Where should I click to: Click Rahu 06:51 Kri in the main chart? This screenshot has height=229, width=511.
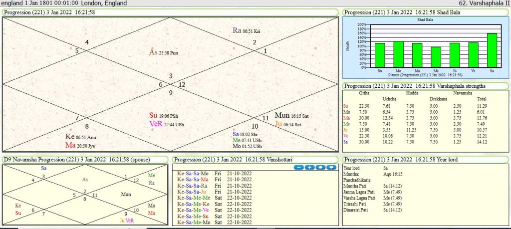coord(246,31)
